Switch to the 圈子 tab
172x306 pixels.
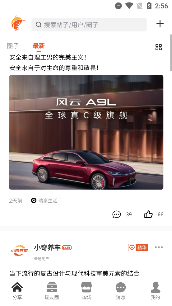point(13,46)
